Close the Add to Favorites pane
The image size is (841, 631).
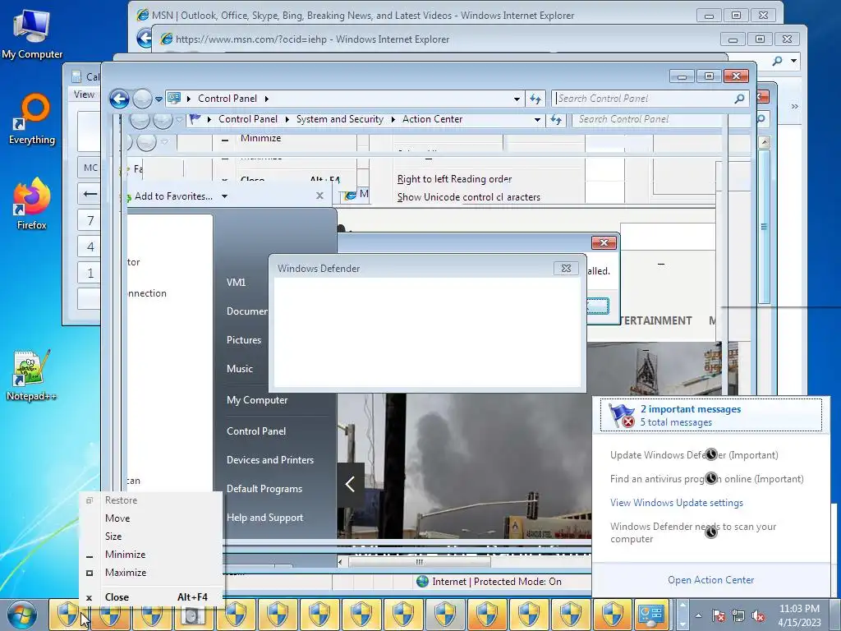(319, 196)
